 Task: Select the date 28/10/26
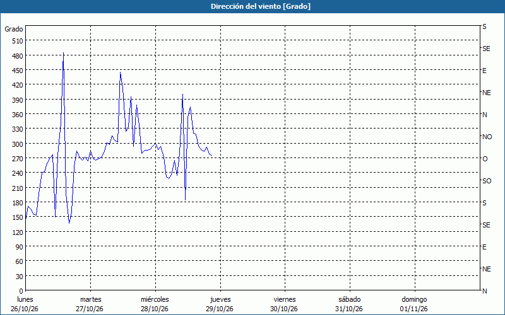155,309
